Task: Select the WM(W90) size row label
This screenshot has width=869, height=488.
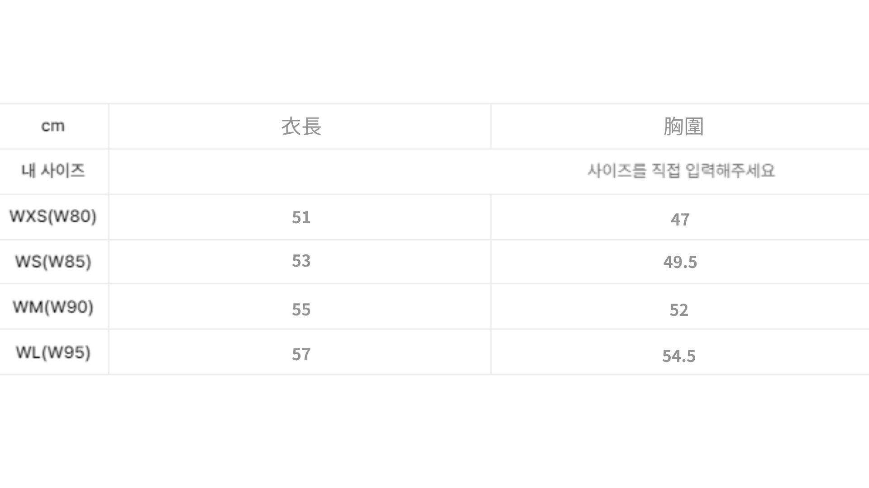Action: coord(53,307)
